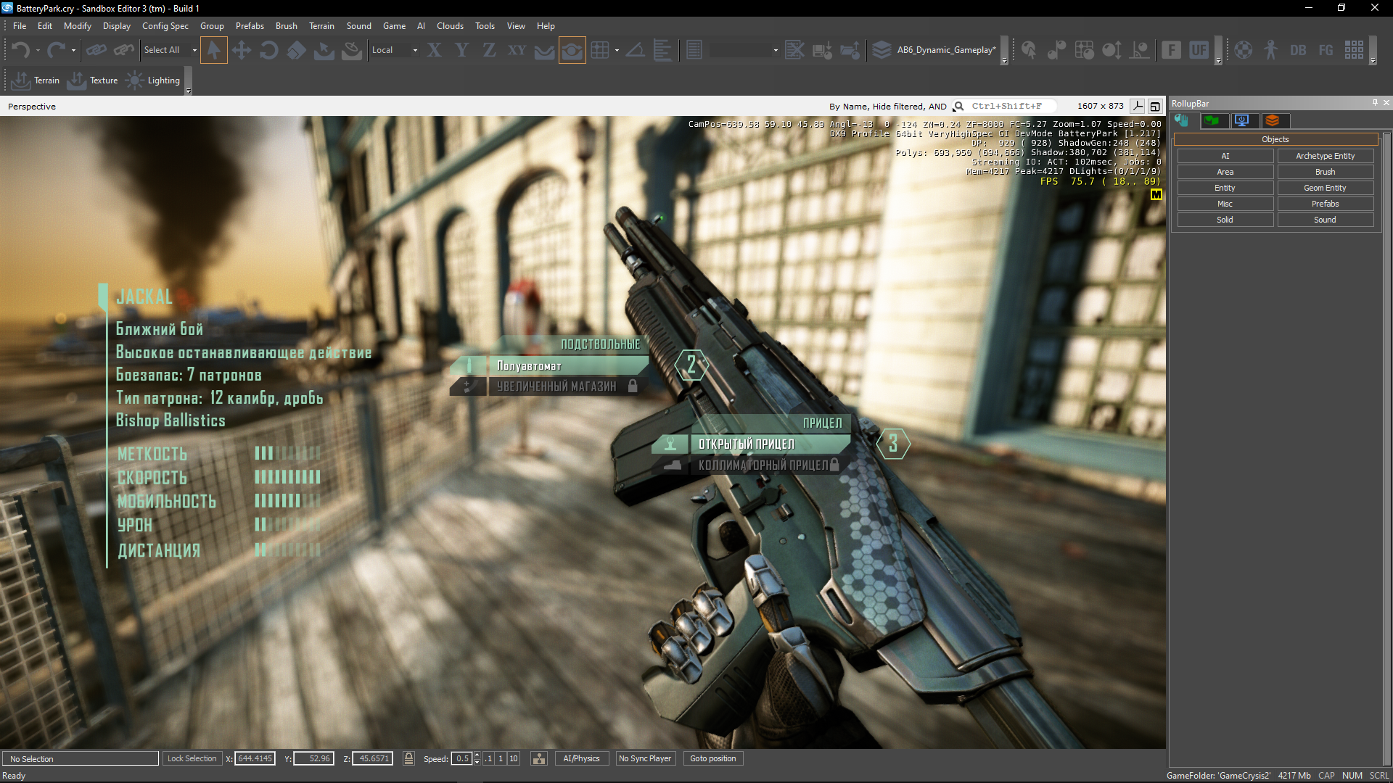Screen dimensions: 1393x783
Task: Toggle the selection lock padlock by Speed
Action: pyautogui.click(x=408, y=758)
